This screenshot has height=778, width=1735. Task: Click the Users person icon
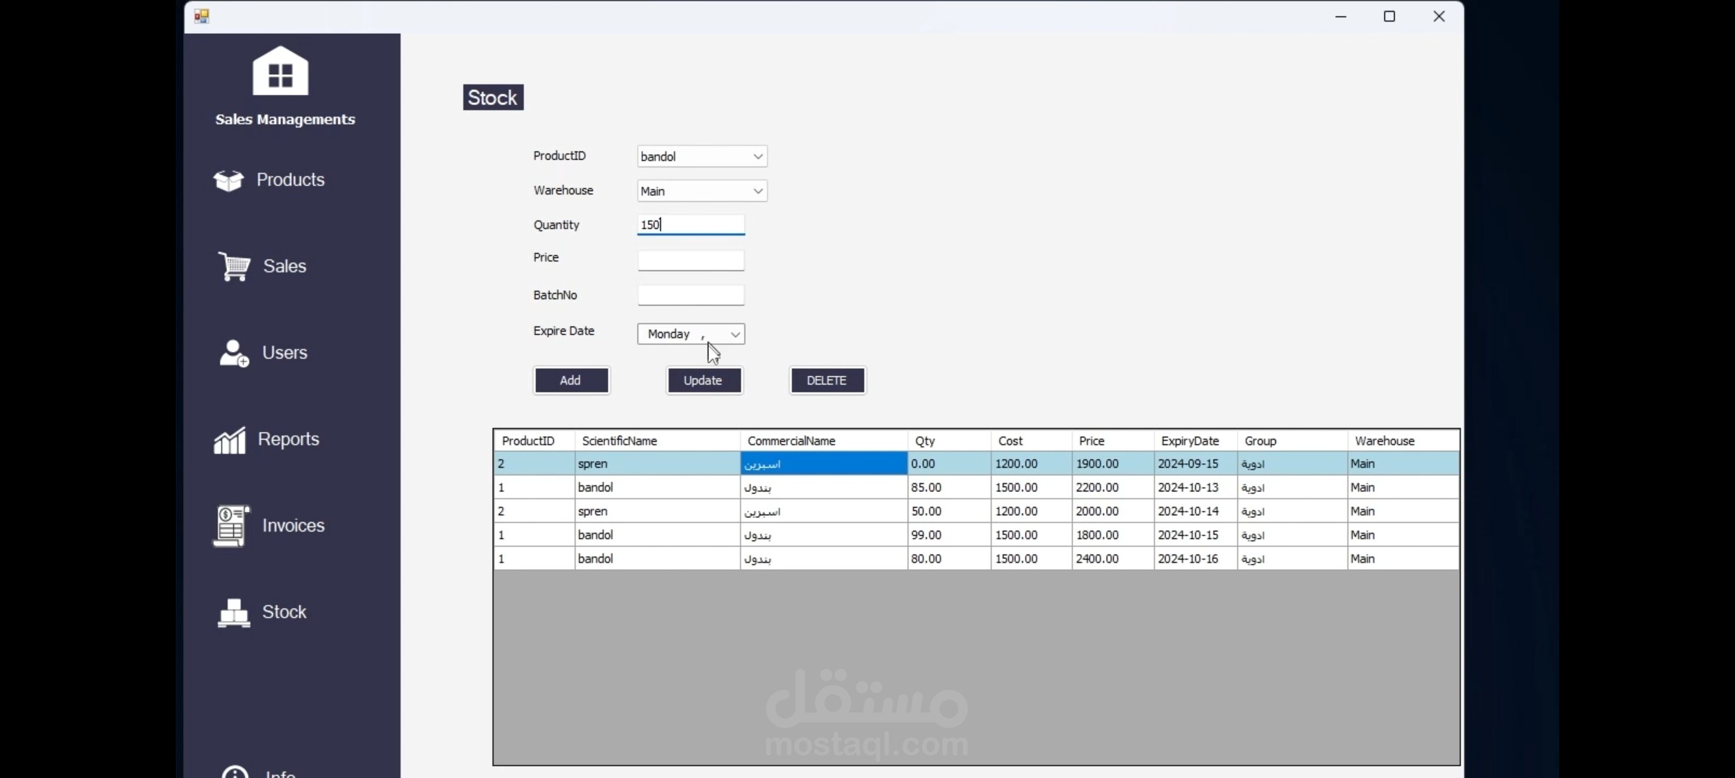[x=233, y=353]
